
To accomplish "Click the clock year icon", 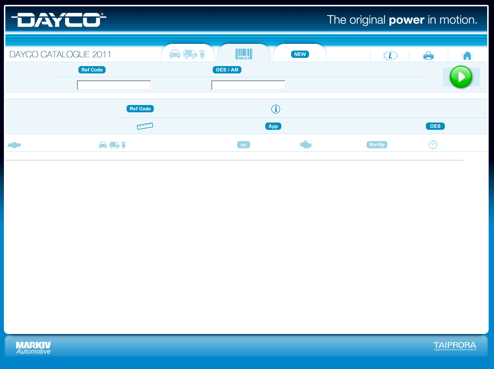I will (433, 145).
